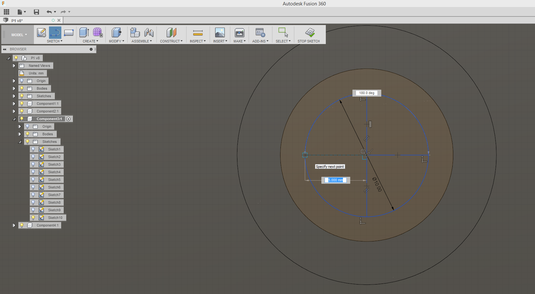The width and height of the screenshot is (535, 294).
Task: Click the Sketch10 sketch icon
Action: (41, 218)
